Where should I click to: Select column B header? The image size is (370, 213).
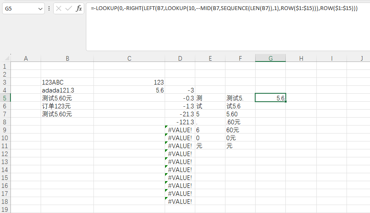pos(67,59)
